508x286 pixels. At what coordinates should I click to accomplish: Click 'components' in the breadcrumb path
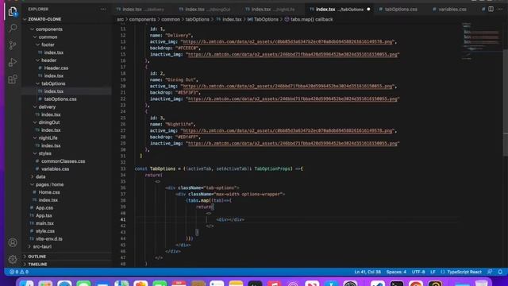(142, 19)
